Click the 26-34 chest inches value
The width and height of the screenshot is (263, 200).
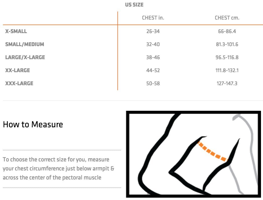(153, 31)
